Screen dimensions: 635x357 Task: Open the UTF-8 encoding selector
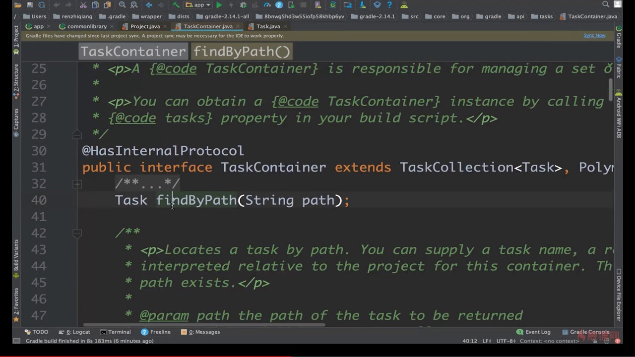click(506, 341)
